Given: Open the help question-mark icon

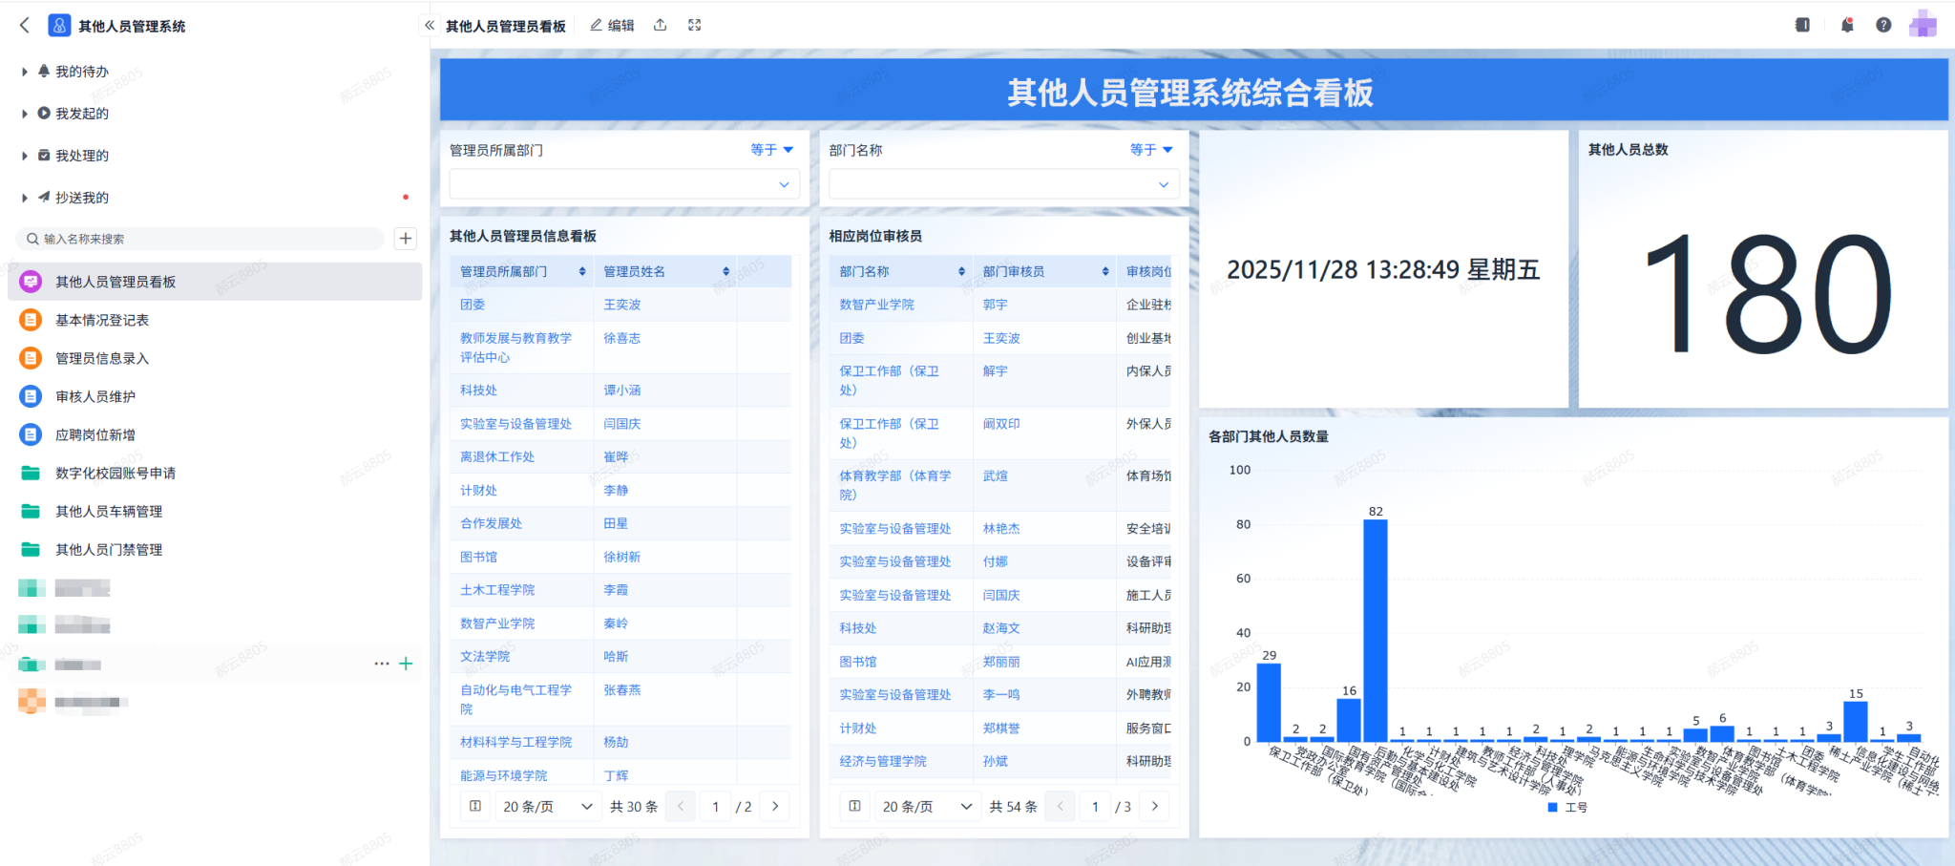Looking at the screenshot, I should click(x=1883, y=24).
